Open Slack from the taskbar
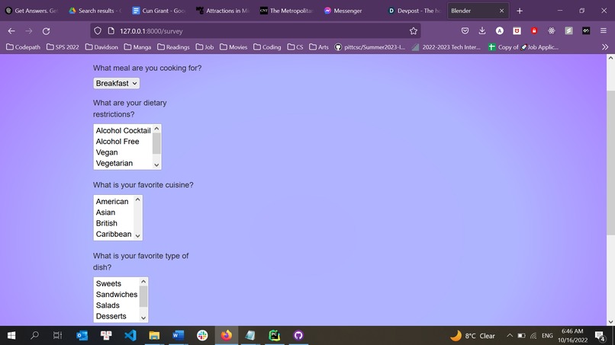The width and height of the screenshot is (615, 345). (x=202, y=335)
